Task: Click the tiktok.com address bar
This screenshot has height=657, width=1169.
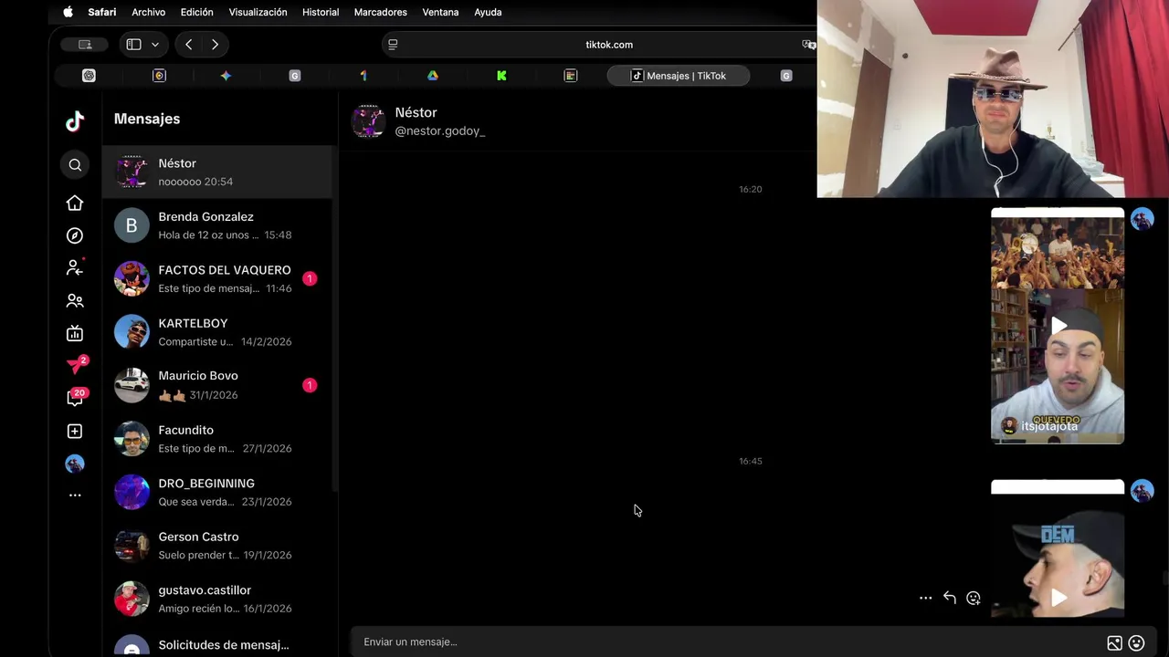Action: 608,44
